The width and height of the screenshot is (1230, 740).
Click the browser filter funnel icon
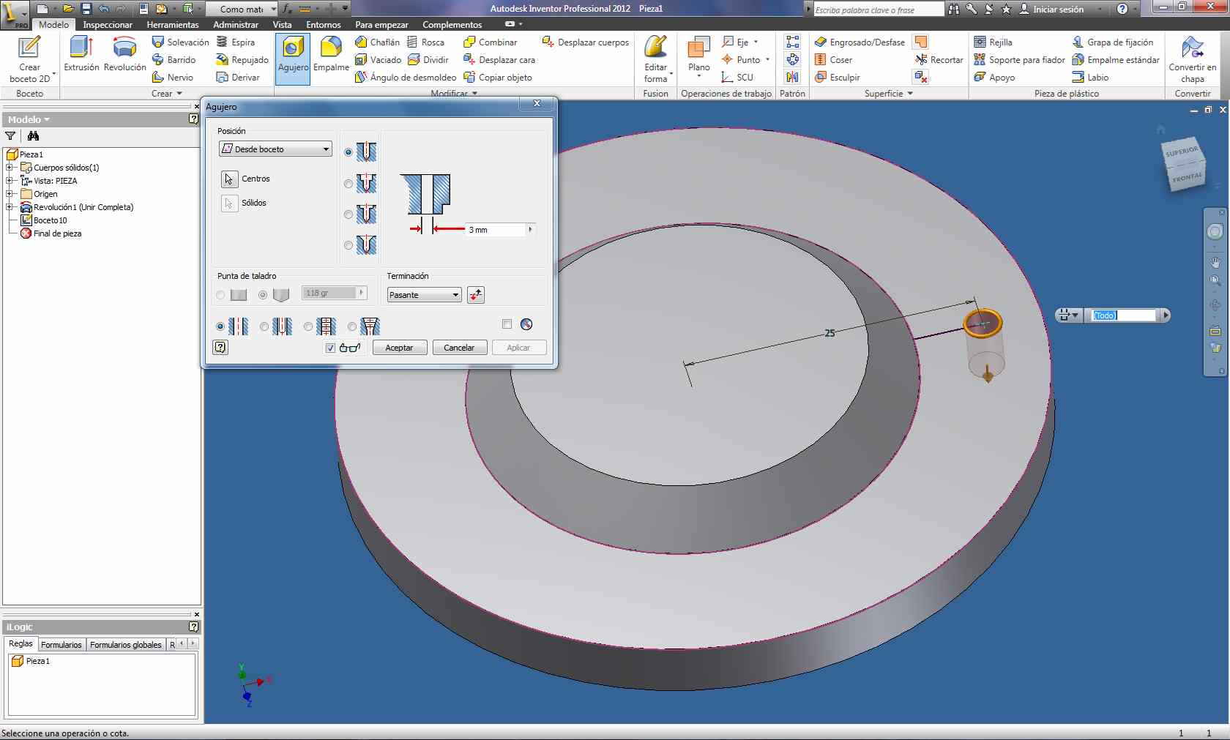10,135
